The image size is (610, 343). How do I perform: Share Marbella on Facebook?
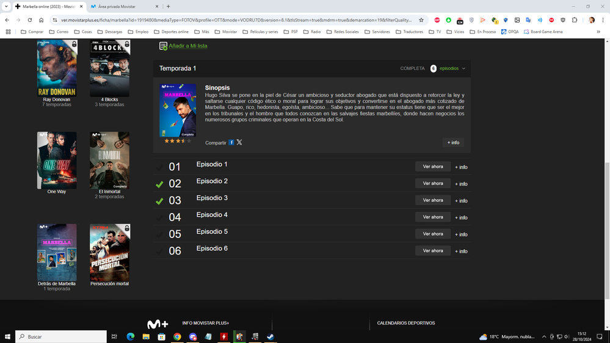pyautogui.click(x=231, y=142)
